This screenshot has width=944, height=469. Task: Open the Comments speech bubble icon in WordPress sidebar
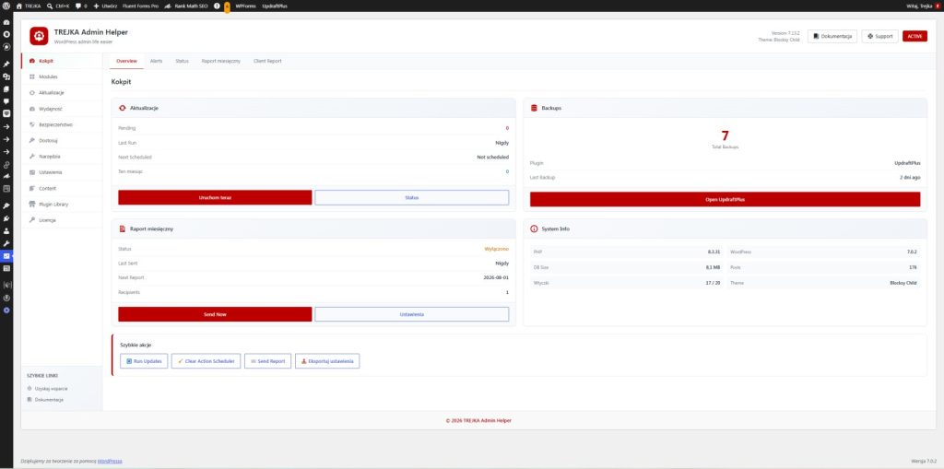click(6, 101)
